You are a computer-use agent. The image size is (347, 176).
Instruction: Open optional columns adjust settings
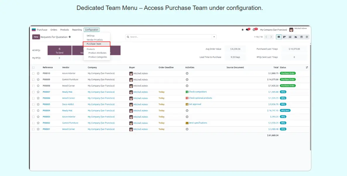point(307,68)
